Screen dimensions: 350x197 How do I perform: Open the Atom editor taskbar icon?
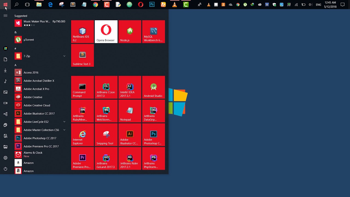click(129, 4)
